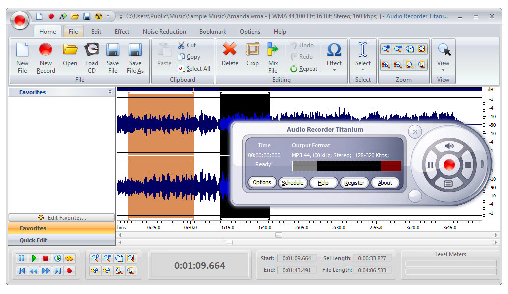508x294 pixels.
Task: Click the red record button on recorder widget
Action: pyautogui.click(x=449, y=165)
